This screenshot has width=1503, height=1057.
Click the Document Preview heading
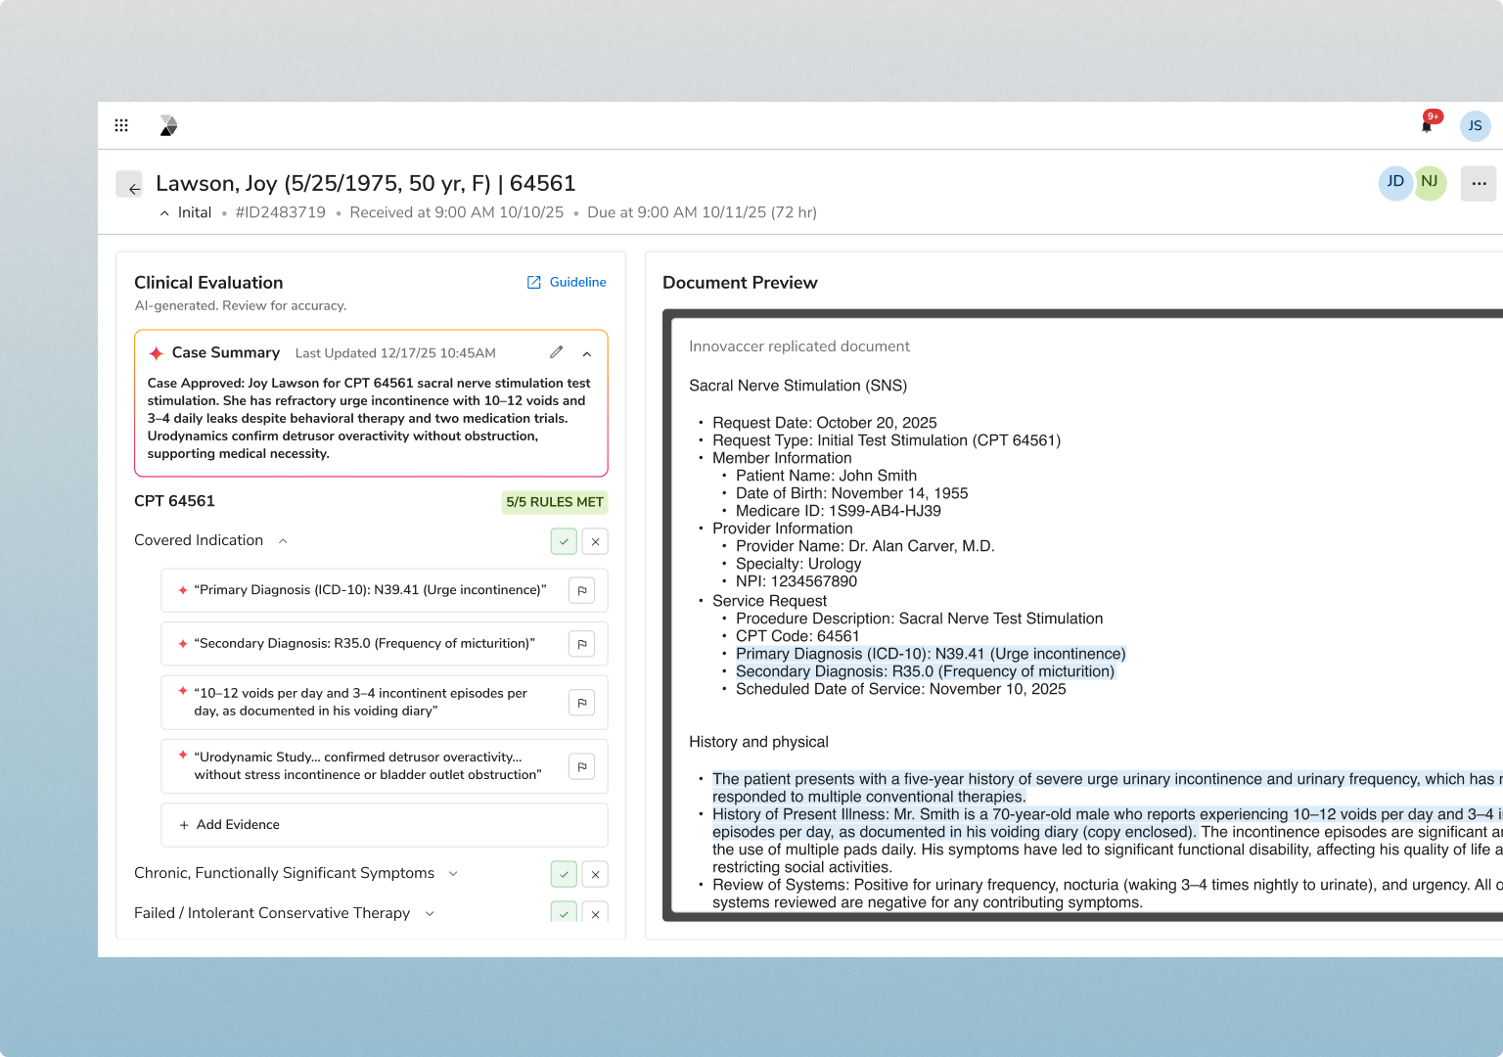coord(740,283)
